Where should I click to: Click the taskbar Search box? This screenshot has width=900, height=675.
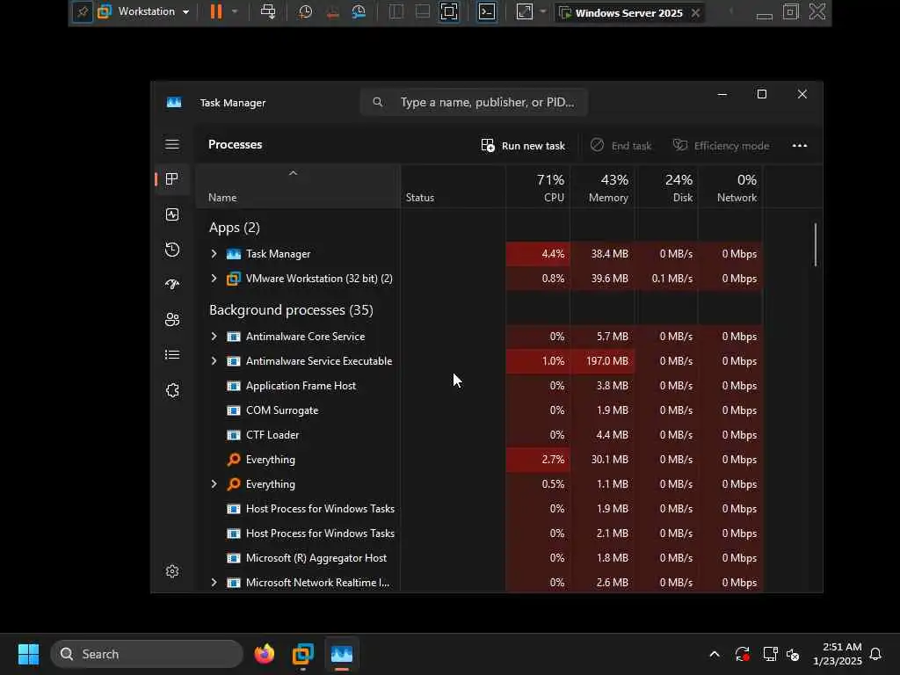tap(147, 654)
